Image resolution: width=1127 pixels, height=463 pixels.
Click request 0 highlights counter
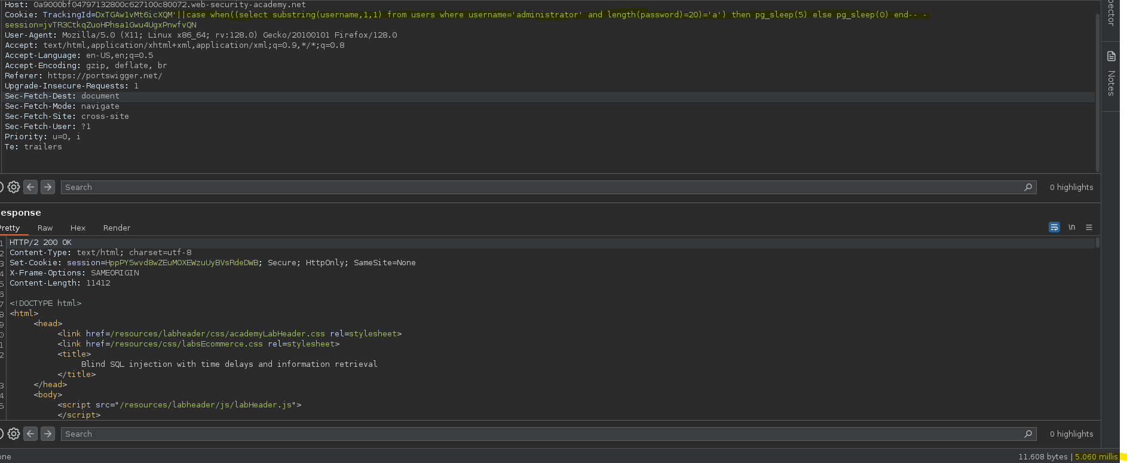[1071, 187]
